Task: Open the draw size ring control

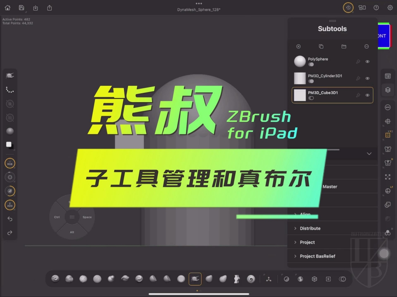Action: [x=10, y=177]
